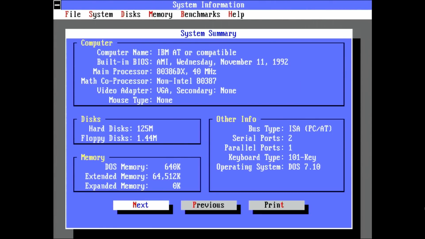The height and width of the screenshot is (239, 425).
Task: Open the Benchmarks menu
Action: click(200, 14)
